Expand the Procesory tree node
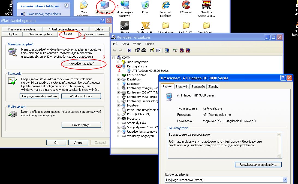The image size is (298, 184). 119,118
